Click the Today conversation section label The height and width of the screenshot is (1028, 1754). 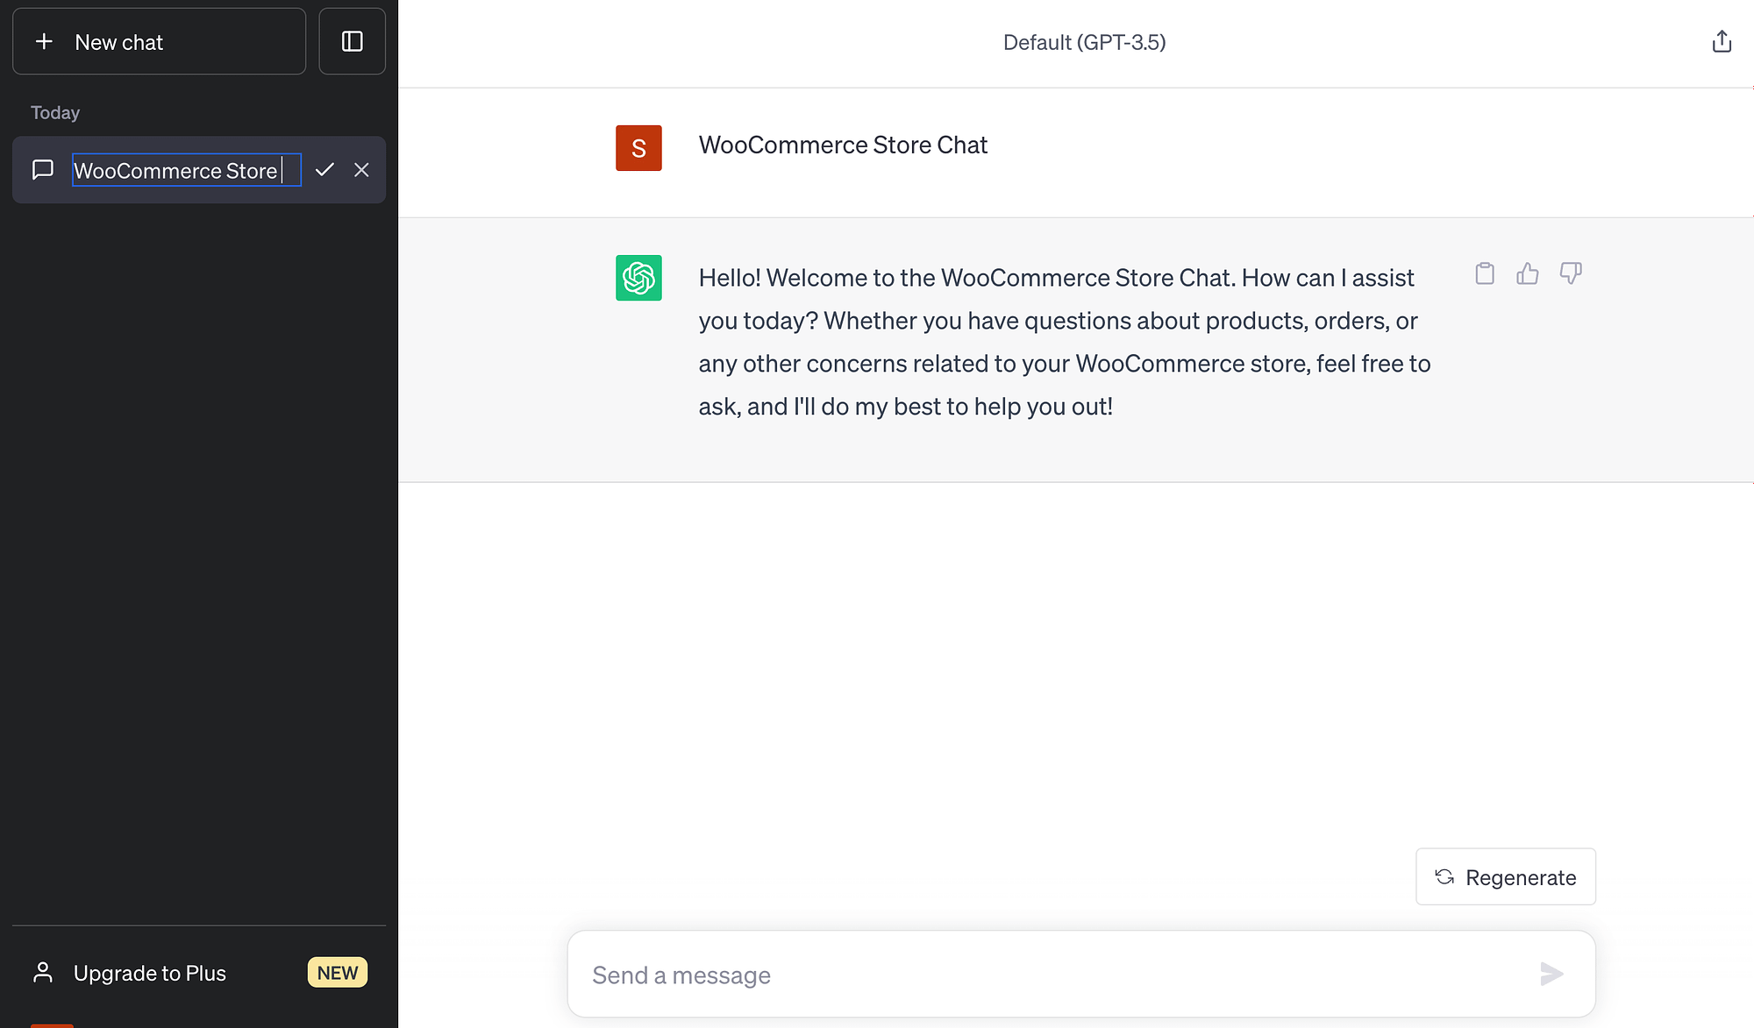tap(55, 112)
